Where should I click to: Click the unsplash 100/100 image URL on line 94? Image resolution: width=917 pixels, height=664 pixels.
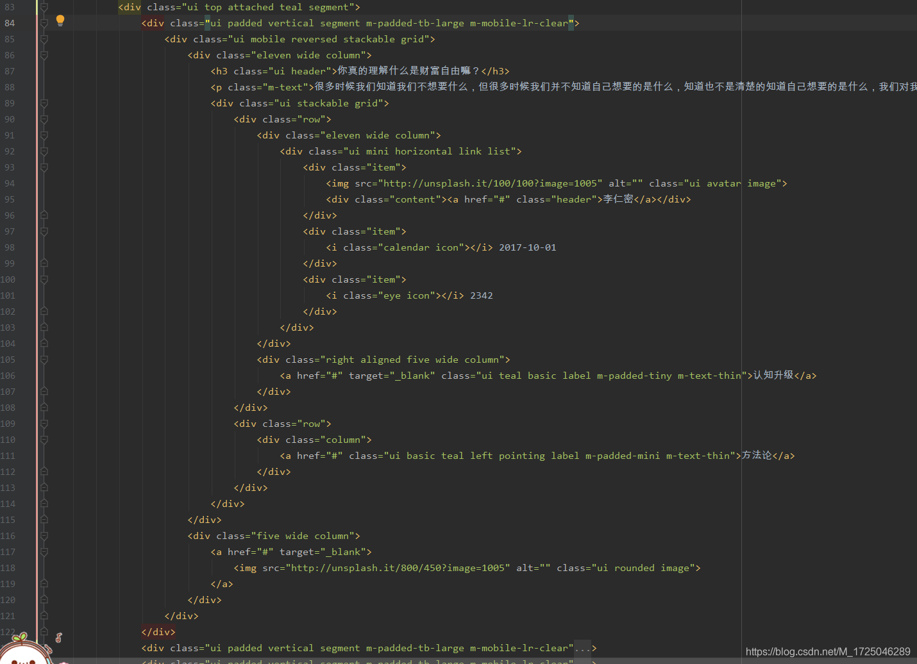(490, 183)
